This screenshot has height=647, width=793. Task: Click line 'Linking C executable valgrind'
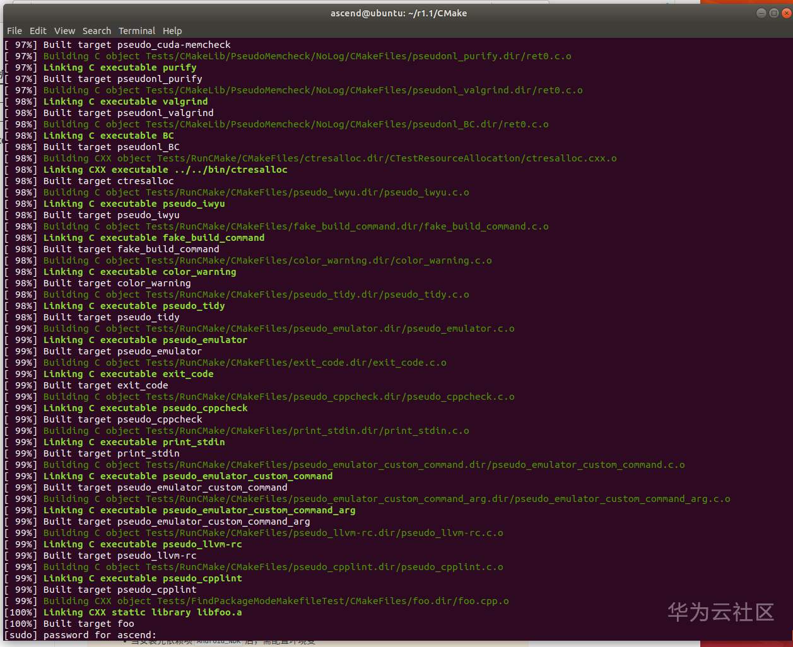pyautogui.click(x=106, y=102)
